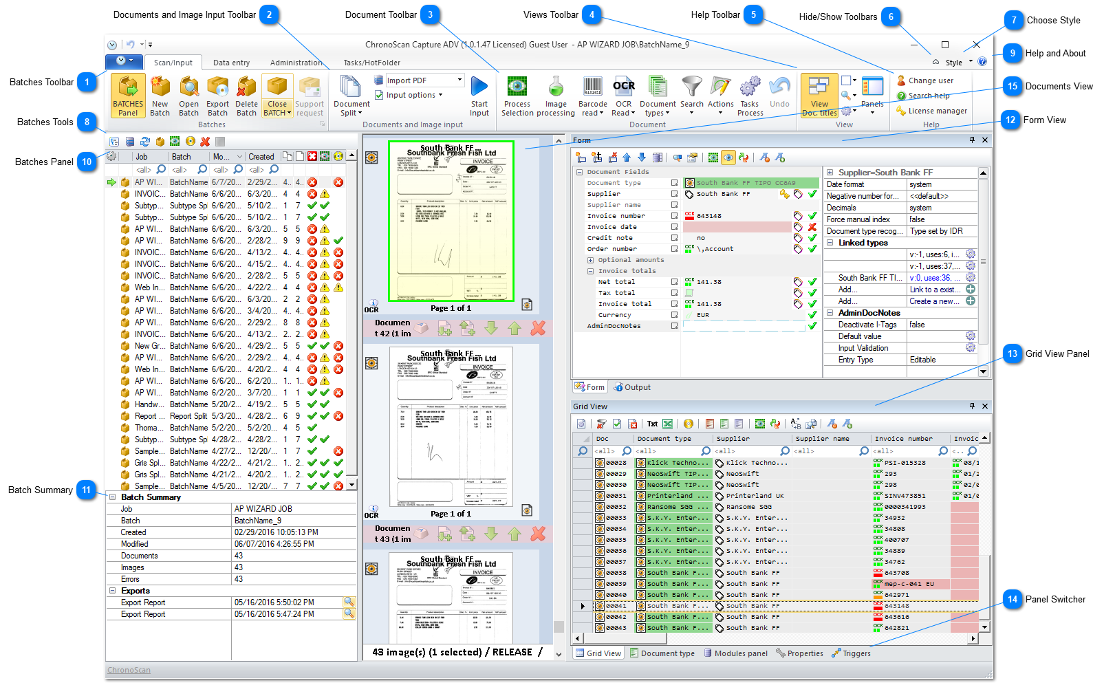This screenshot has height=685, width=1104.
Task: Click the ChronoScan link in status bar
Action: 129,670
